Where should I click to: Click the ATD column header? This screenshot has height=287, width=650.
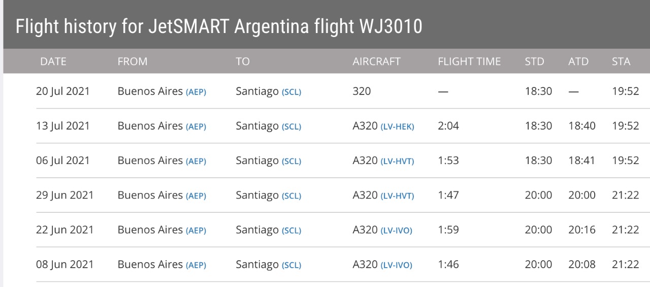tap(578, 61)
